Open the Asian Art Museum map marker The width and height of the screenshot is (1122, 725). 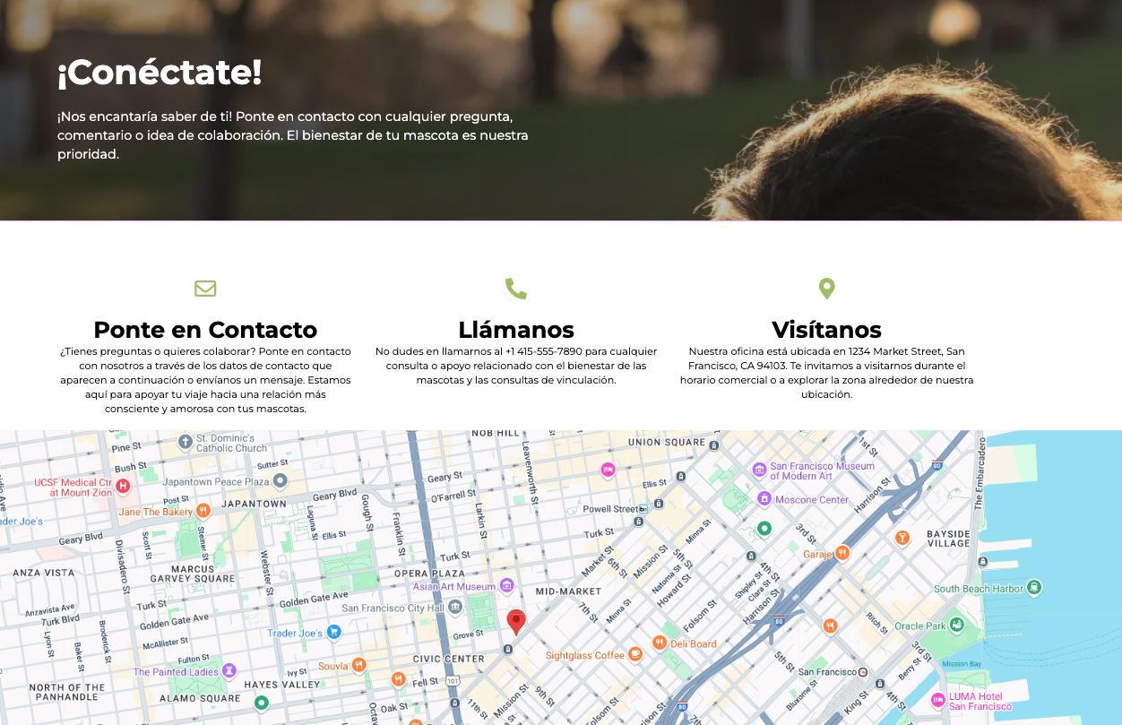coord(506,586)
